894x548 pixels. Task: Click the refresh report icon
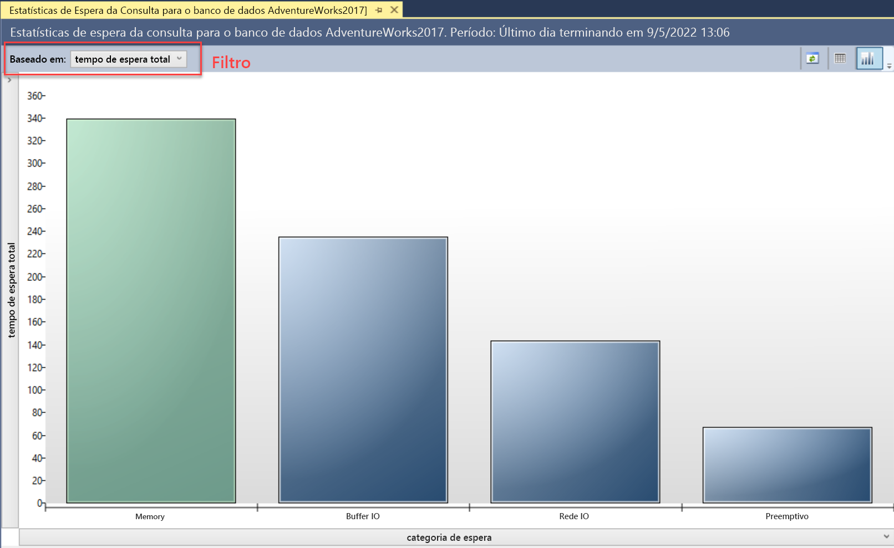pos(812,59)
